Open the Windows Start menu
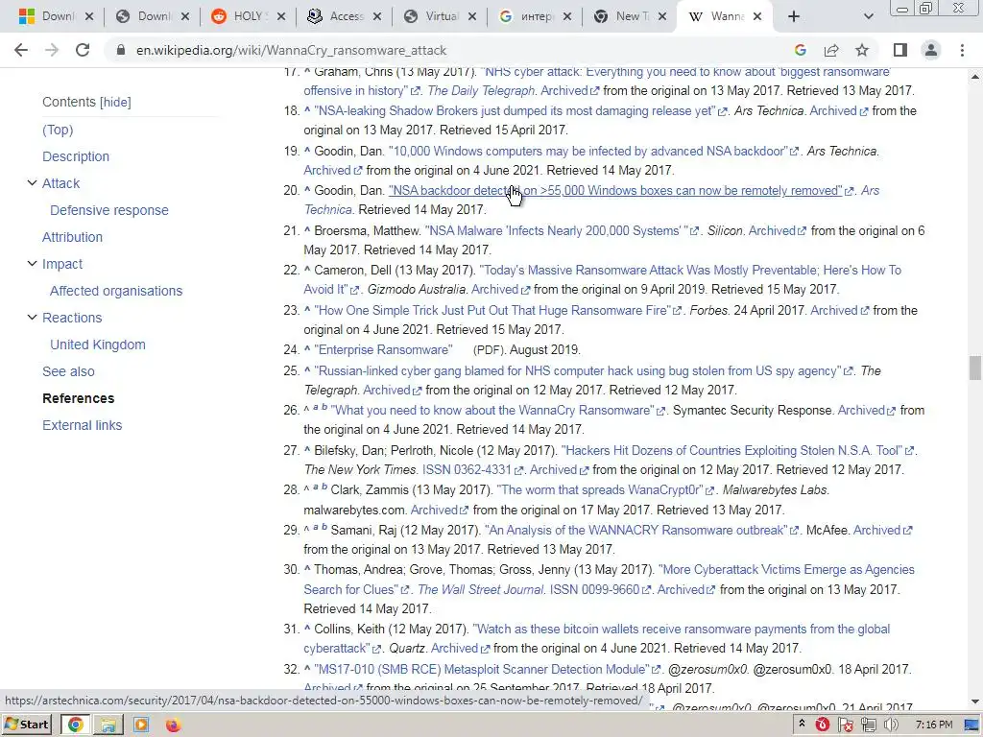 pyautogui.click(x=26, y=725)
